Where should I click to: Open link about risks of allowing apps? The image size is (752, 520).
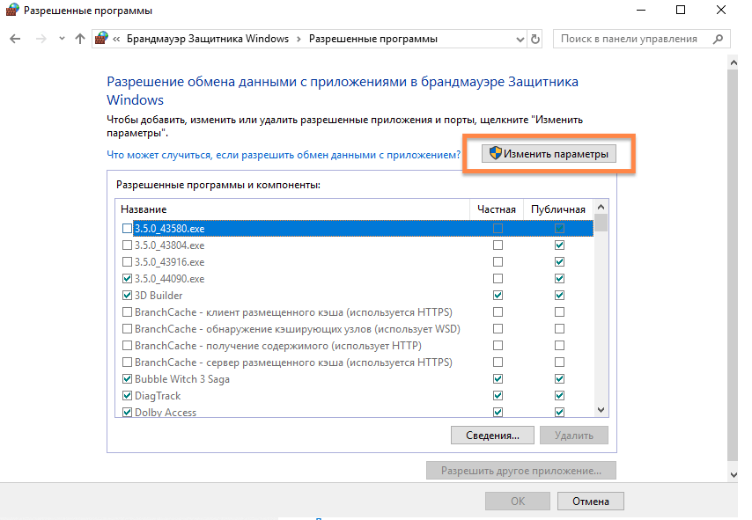click(x=284, y=155)
